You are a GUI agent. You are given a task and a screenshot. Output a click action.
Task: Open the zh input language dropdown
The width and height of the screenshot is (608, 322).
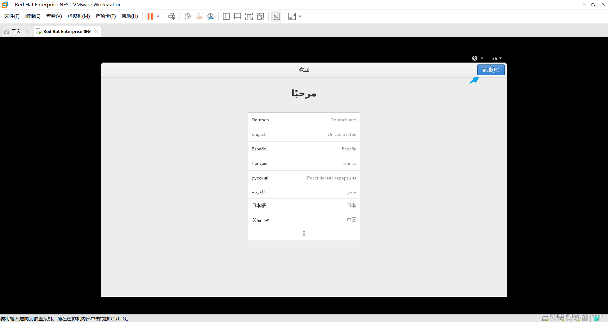point(497,58)
